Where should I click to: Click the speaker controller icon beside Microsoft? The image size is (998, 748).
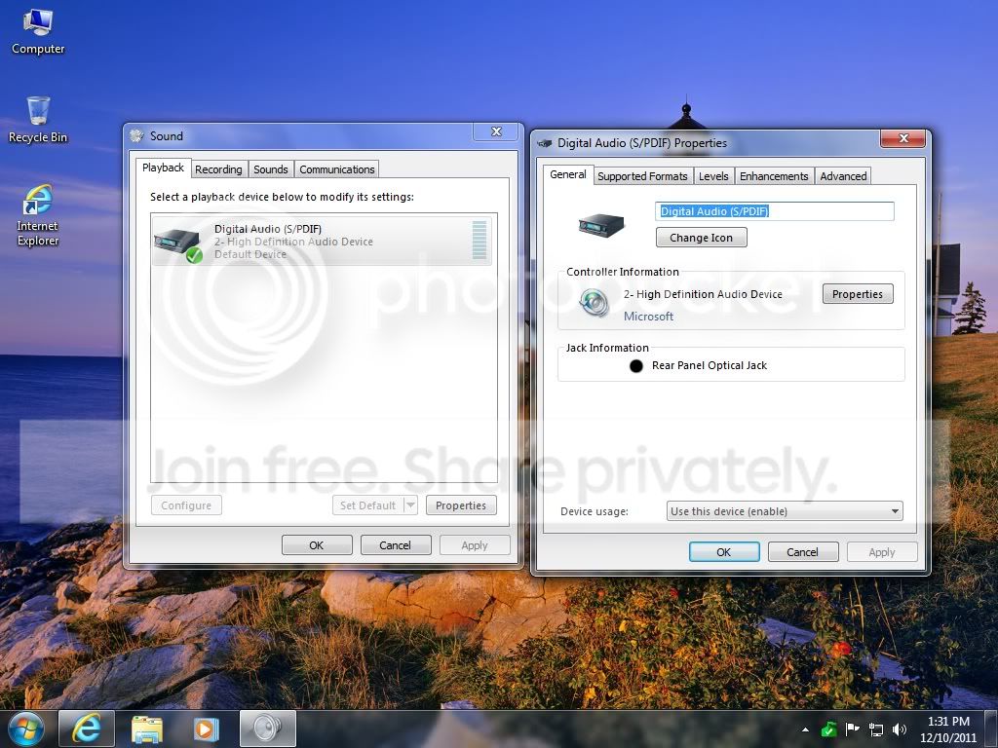tap(595, 303)
